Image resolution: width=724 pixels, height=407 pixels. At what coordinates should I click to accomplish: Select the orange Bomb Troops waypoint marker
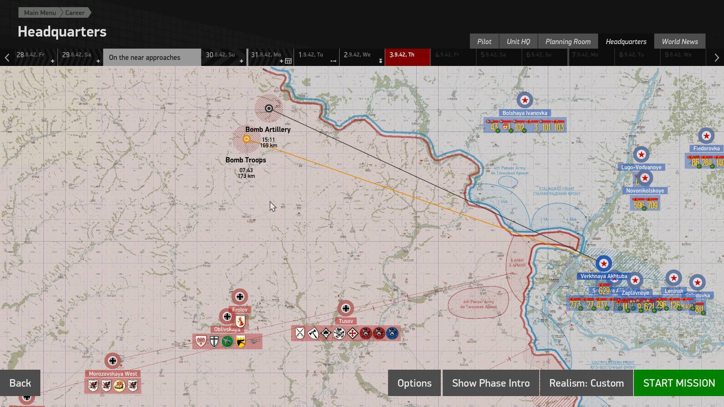pyautogui.click(x=246, y=139)
